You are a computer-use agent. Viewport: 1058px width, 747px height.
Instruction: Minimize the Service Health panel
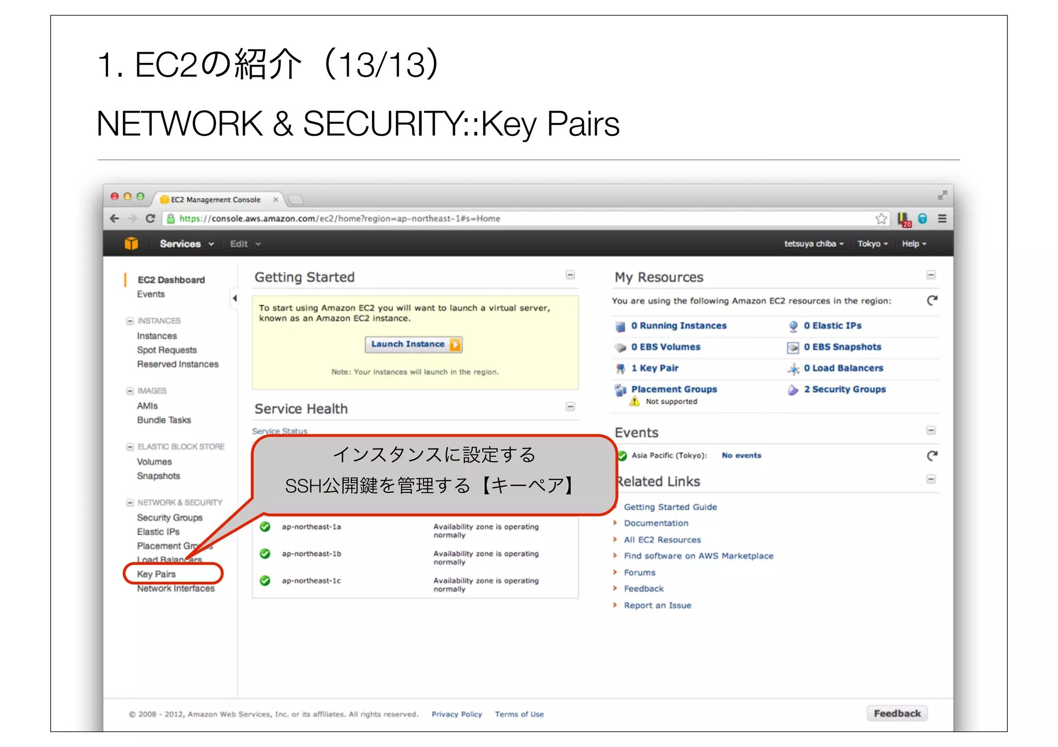pos(570,407)
